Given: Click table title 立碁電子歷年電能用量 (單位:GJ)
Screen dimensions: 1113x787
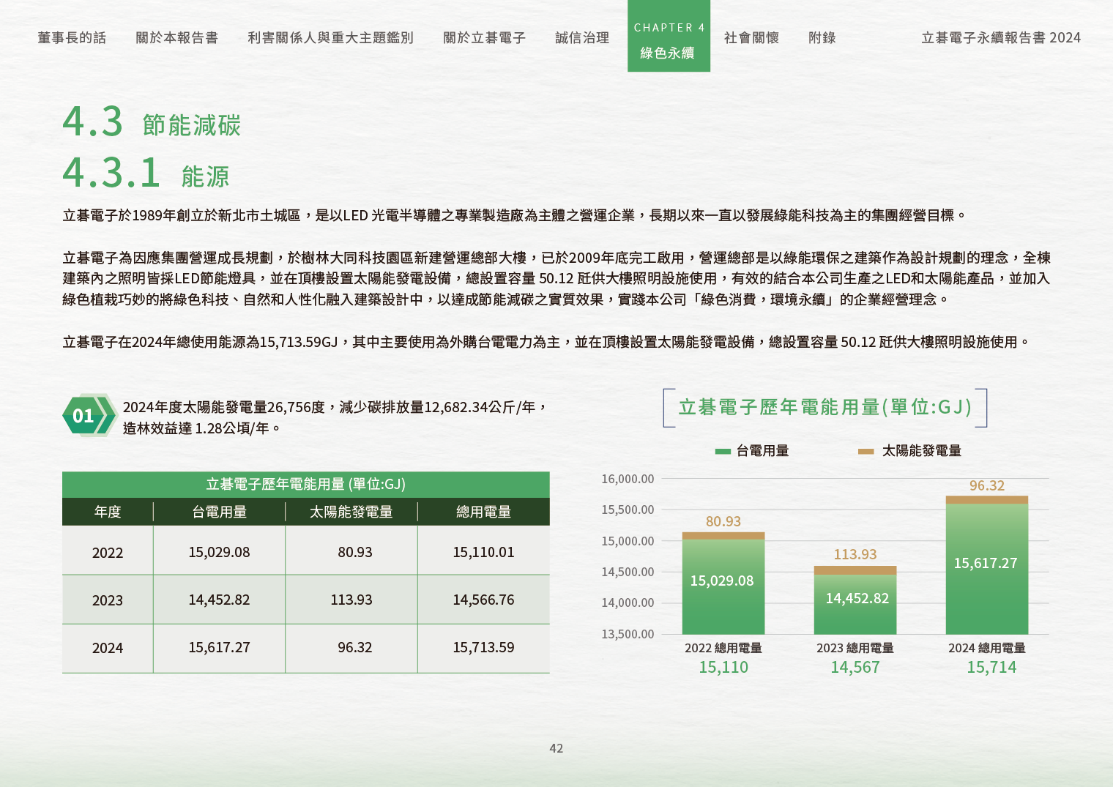Looking at the screenshot, I should tap(305, 484).
